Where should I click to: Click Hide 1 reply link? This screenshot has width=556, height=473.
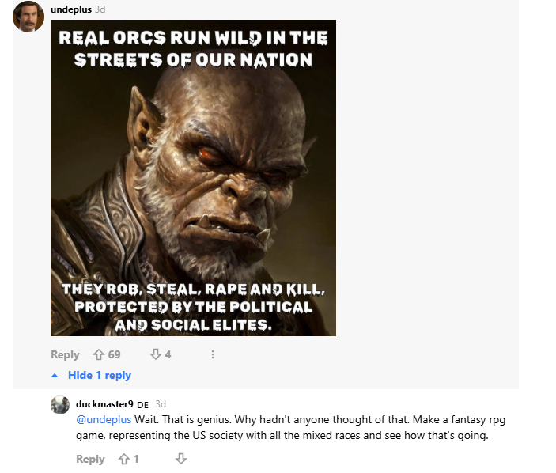tap(100, 375)
